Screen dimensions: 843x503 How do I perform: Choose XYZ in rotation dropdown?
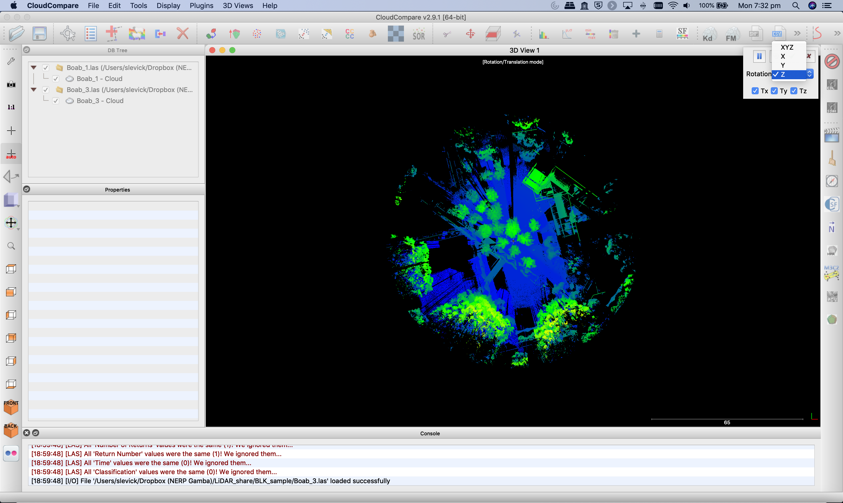pos(789,47)
